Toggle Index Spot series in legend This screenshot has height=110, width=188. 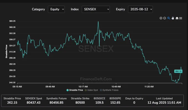click(91, 90)
